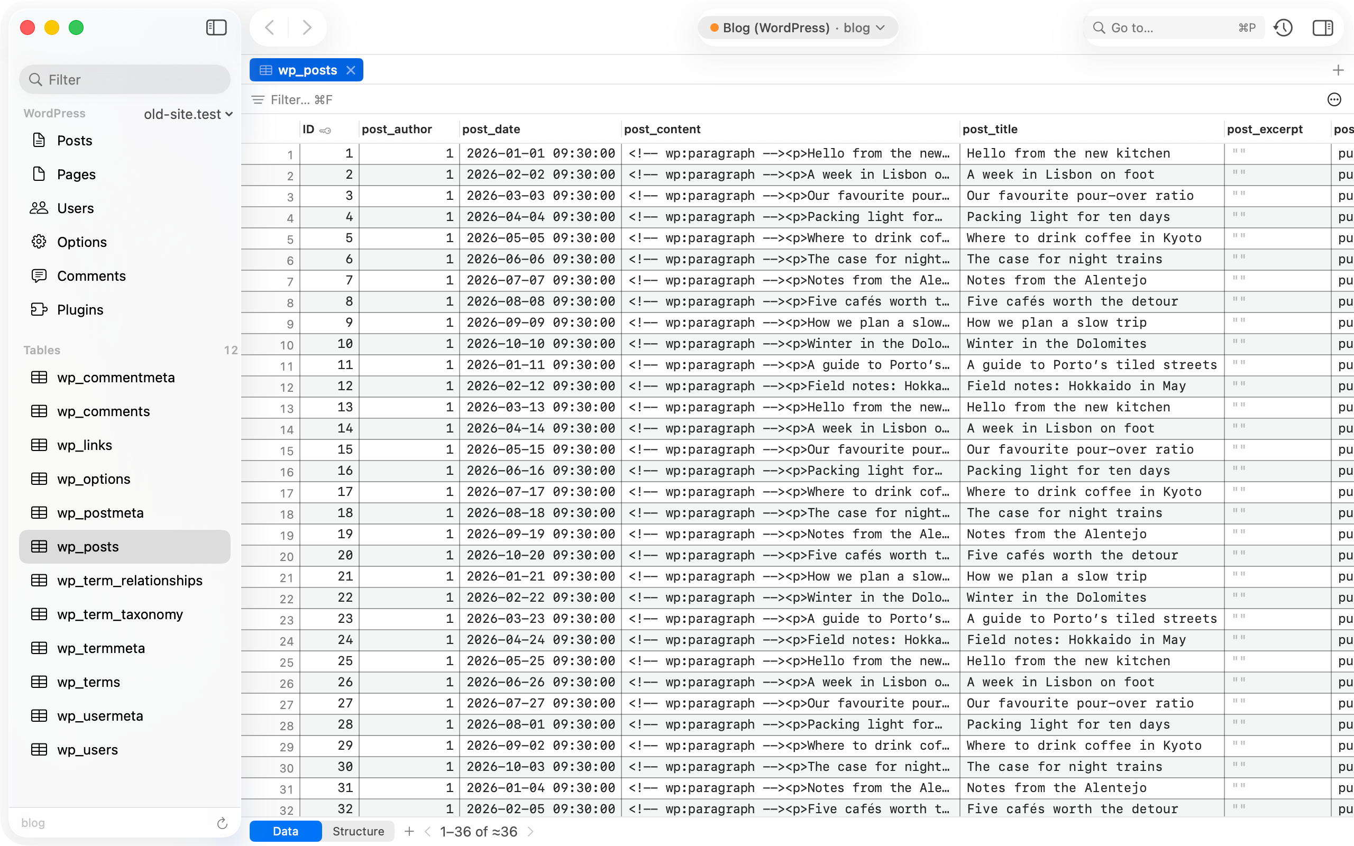This screenshot has height=846, width=1354.
Task: Focus the sidebar Filter search field
Action: pos(125,79)
